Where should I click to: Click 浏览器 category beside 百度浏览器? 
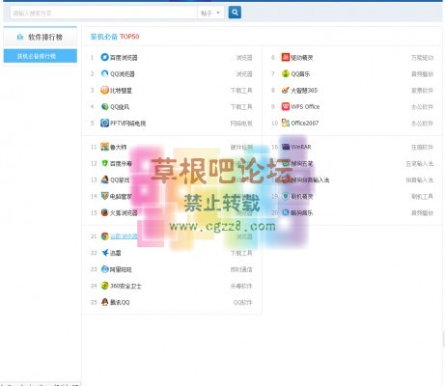click(244, 58)
